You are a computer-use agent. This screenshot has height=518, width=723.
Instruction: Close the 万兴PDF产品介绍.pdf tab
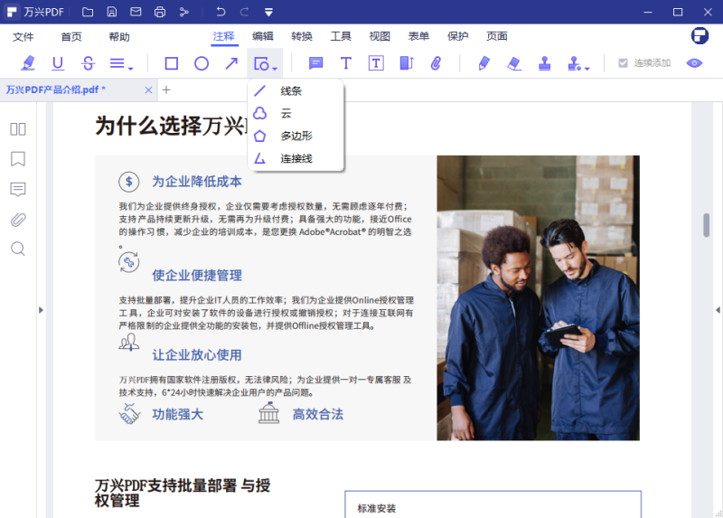point(148,90)
